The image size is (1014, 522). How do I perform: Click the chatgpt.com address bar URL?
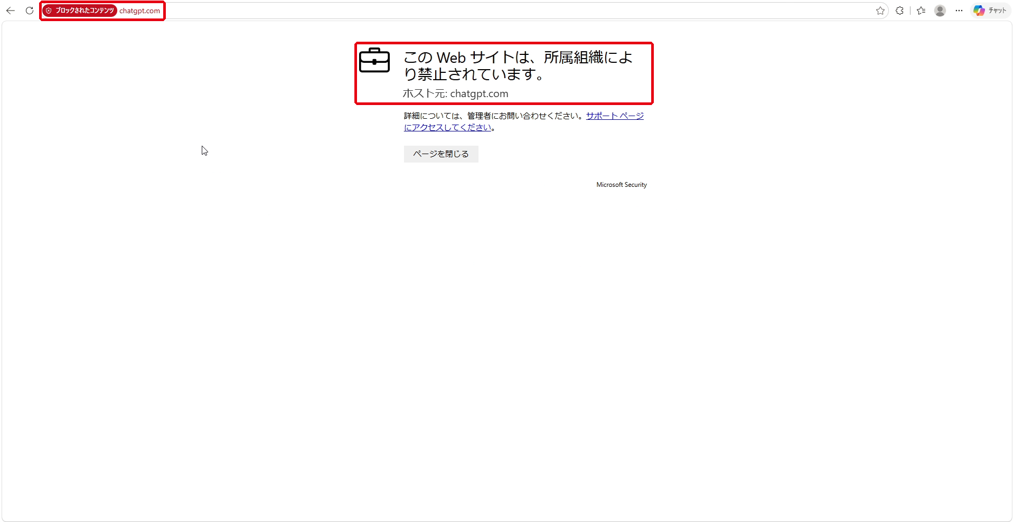[139, 11]
